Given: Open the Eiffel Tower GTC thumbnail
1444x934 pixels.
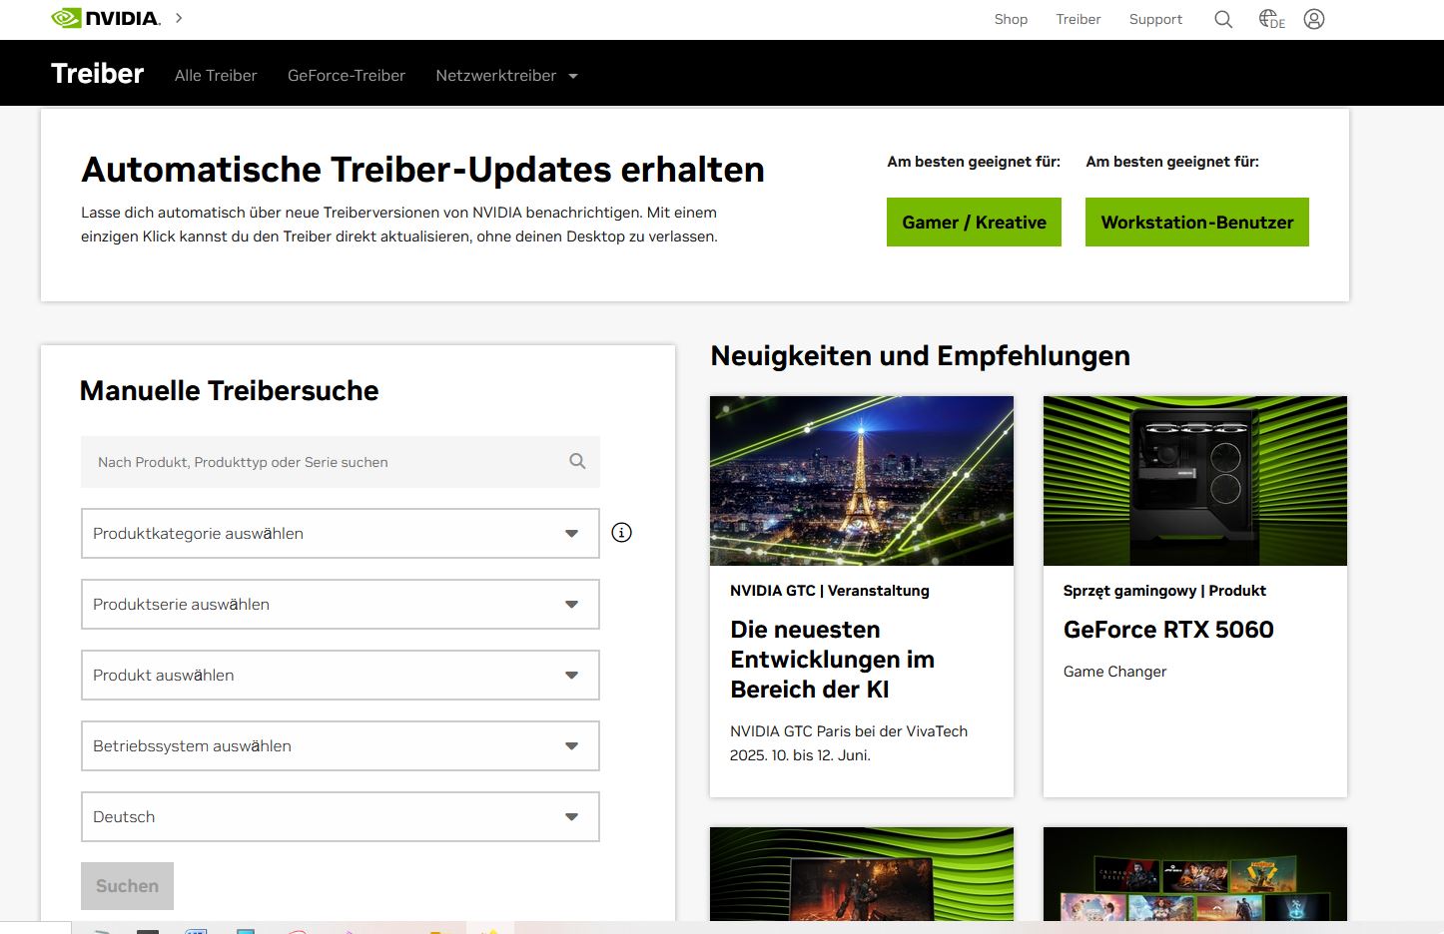Looking at the screenshot, I should [862, 481].
